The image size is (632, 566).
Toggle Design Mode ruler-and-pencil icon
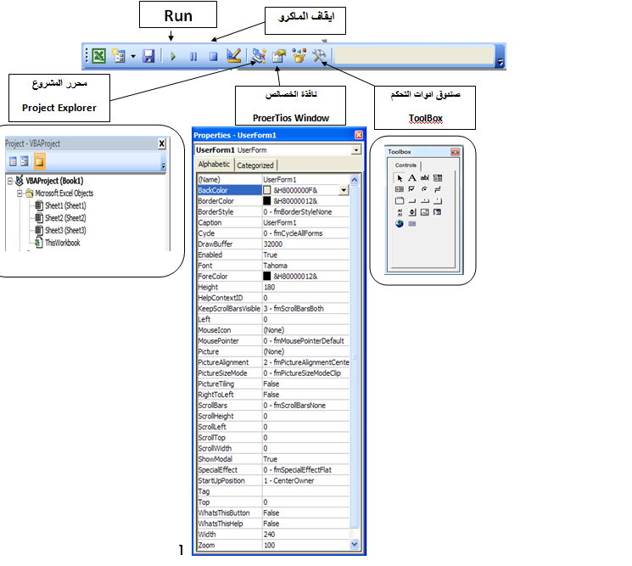[x=234, y=56]
